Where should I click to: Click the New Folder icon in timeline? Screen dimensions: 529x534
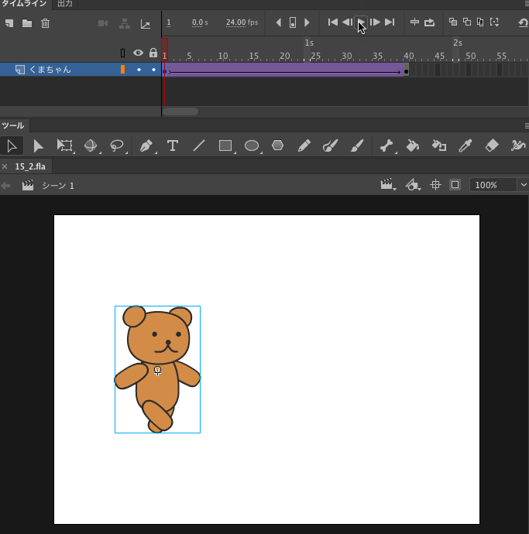tap(27, 23)
